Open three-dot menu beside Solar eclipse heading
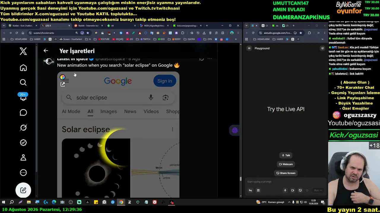Screen dimensions: 380x213 click(x=172, y=129)
